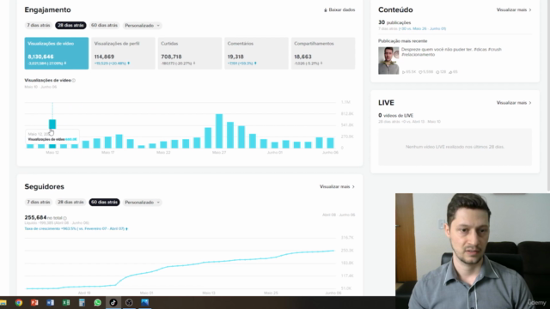The width and height of the screenshot is (550, 309).
Task: Open Word from the taskbar
Action: [x=50, y=303]
